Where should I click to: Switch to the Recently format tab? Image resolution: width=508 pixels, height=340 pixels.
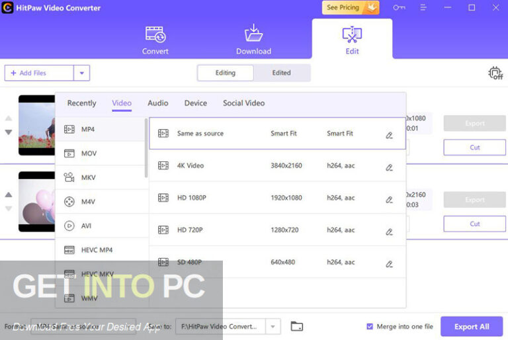(81, 103)
